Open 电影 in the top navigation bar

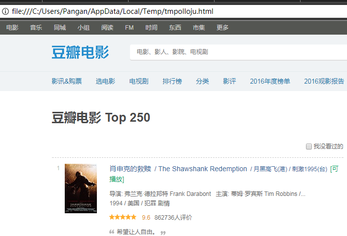(12, 28)
